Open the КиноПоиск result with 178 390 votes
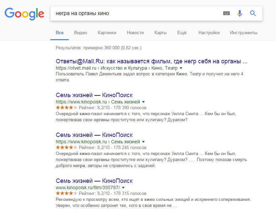Viewport: 276px width, 217px height. click(94, 95)
